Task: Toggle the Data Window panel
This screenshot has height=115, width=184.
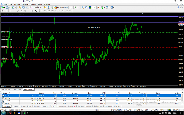Action: click(16, 7)
